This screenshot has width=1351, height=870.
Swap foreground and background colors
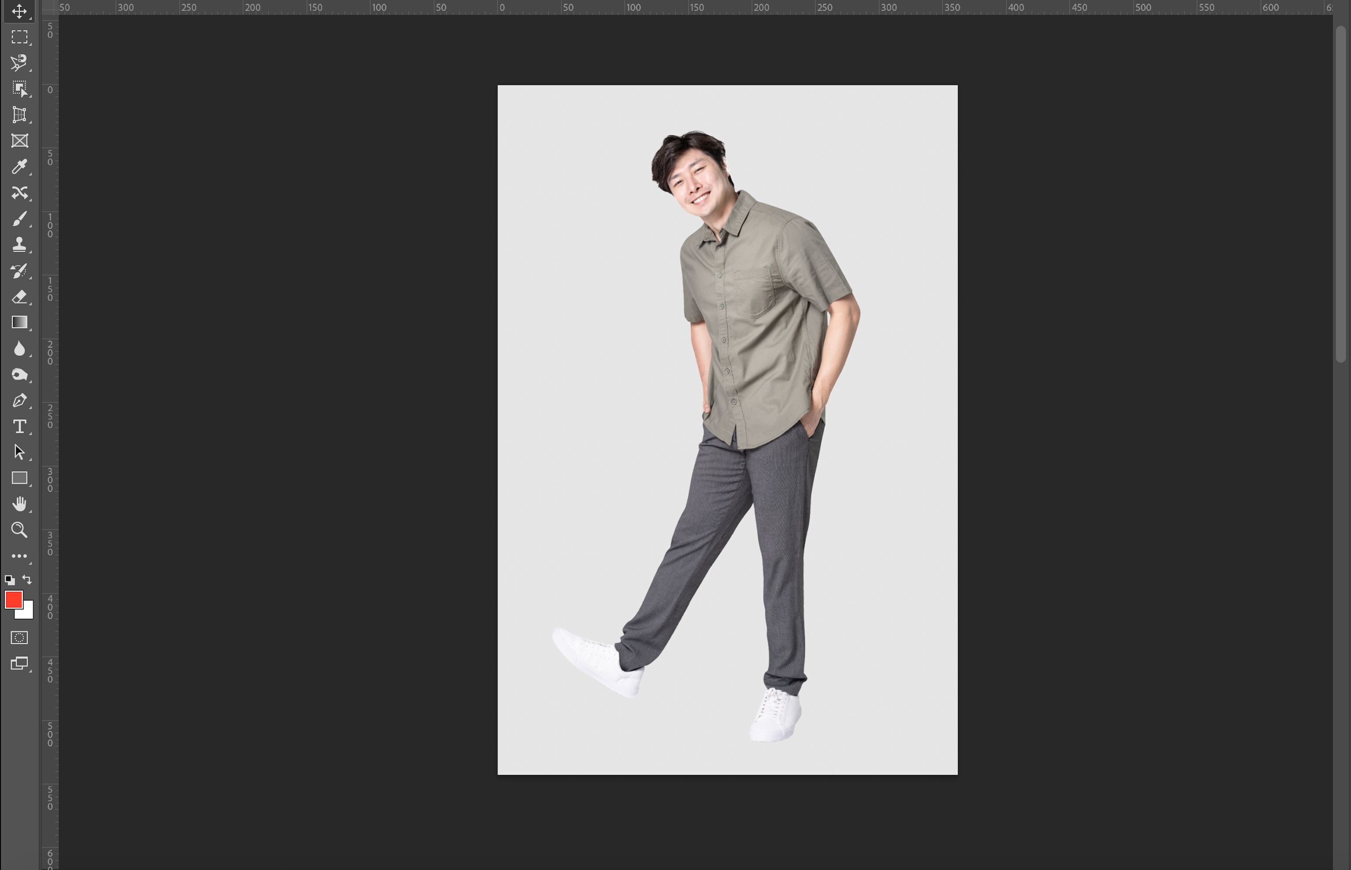(27, 580)
